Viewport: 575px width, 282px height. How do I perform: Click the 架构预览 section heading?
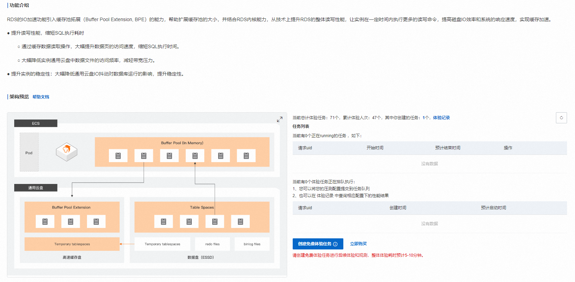coord(19,97)
